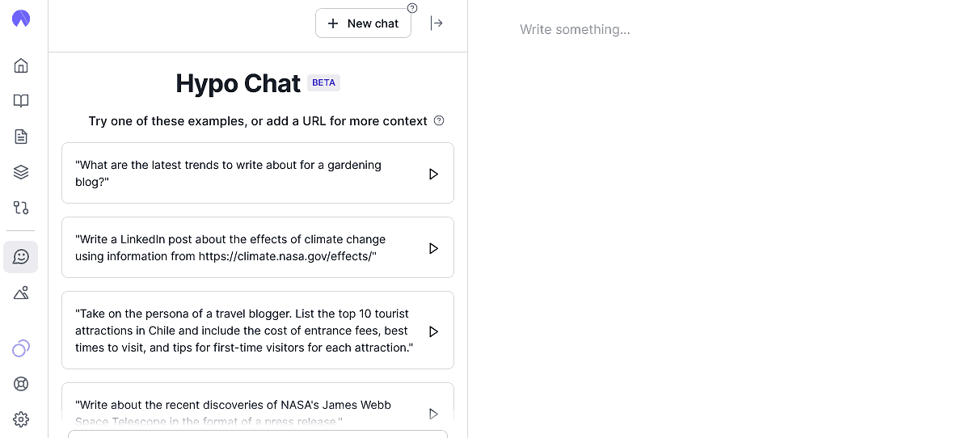Open the Home page in sidebar

(21, 65)
